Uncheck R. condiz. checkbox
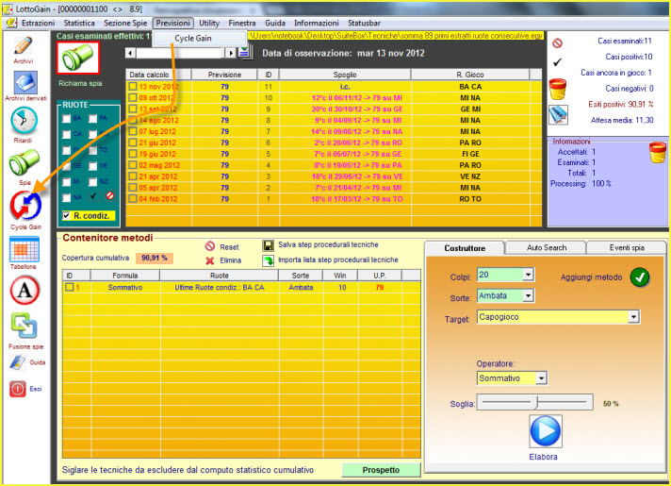Screen dimensions: 671x486 point(66,215)
